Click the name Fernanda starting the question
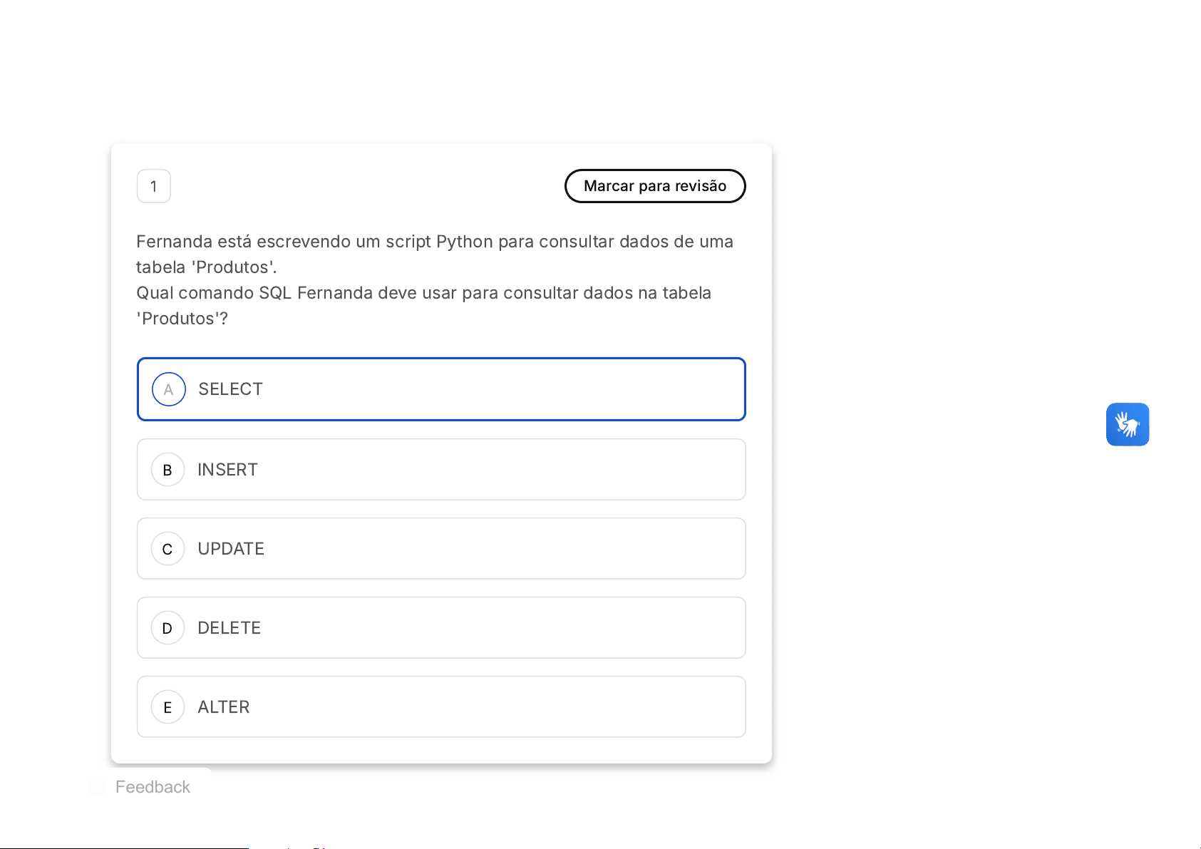 coord(174,242)
